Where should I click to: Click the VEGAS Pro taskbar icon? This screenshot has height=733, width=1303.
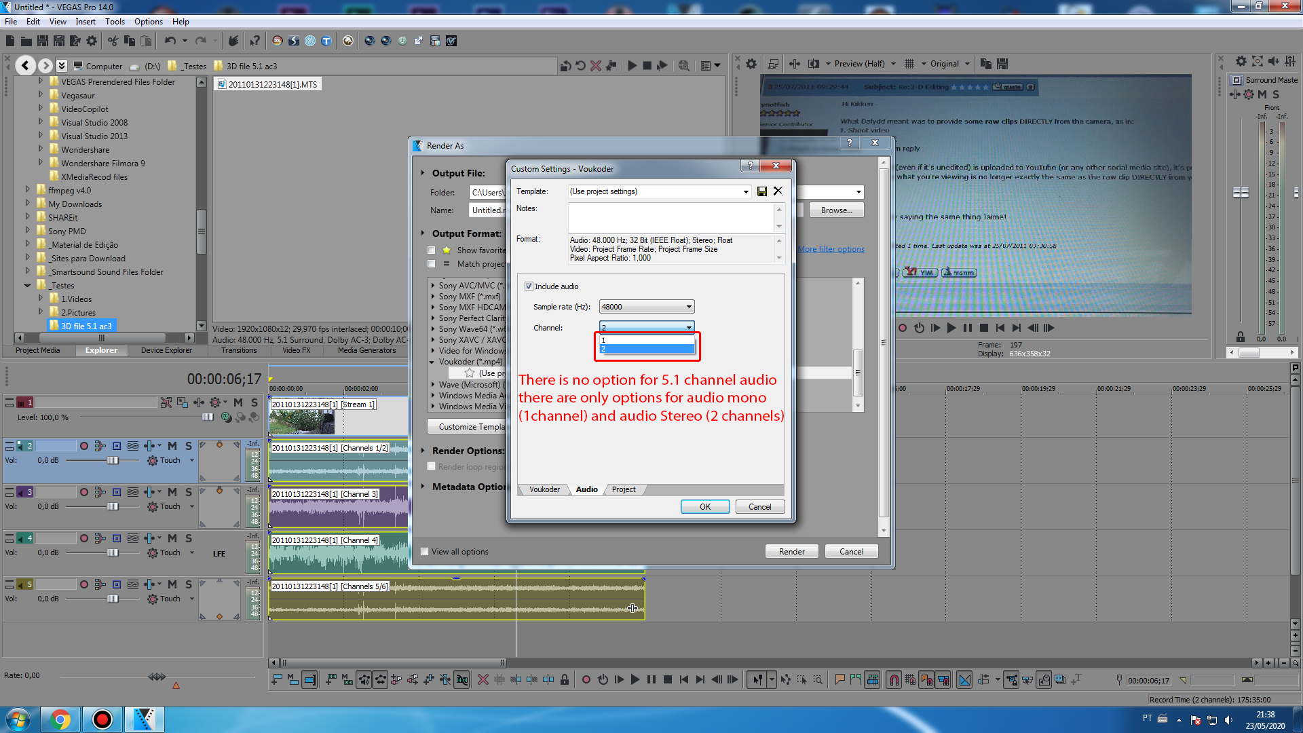(x=144, y=719)
